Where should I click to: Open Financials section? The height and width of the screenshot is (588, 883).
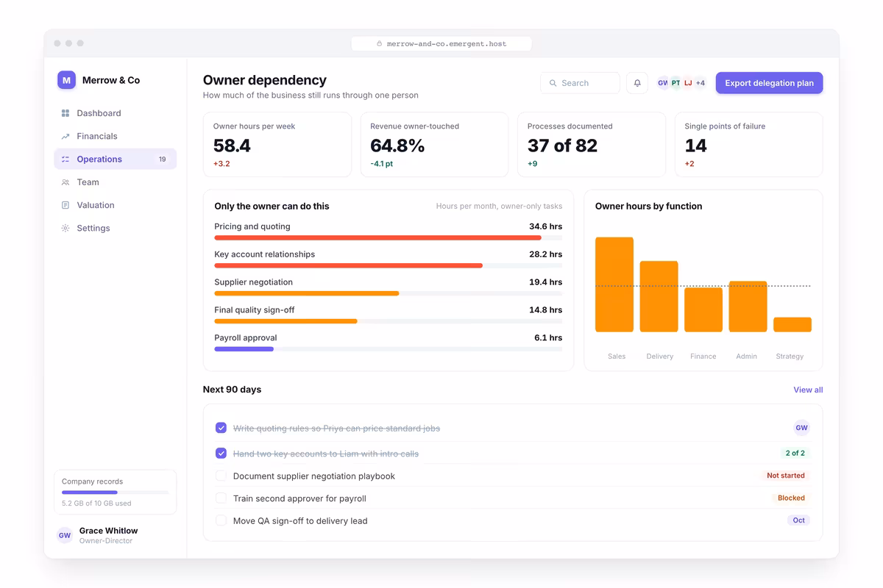coord(116,136)
